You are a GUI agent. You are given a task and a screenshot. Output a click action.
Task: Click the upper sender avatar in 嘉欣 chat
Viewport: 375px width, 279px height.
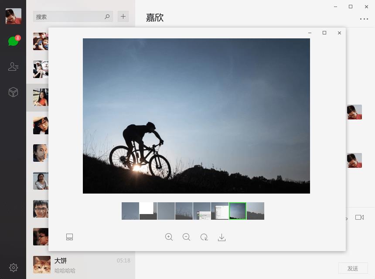point(355,112)
